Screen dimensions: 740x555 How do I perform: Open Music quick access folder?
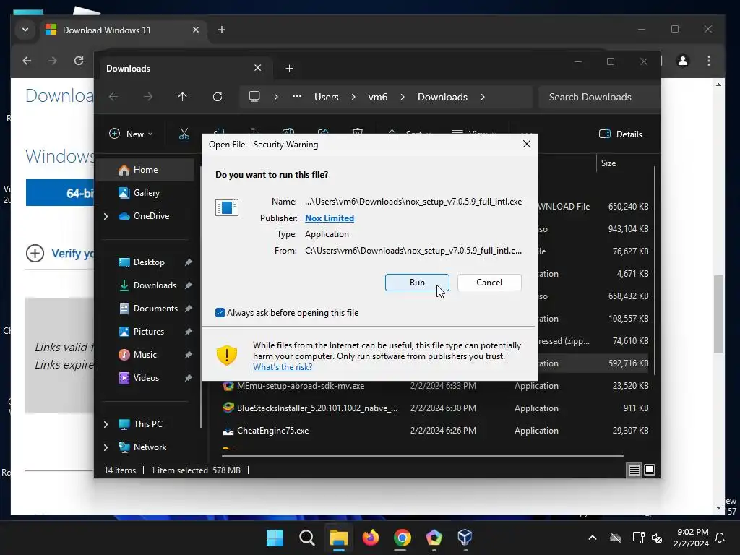145,354
